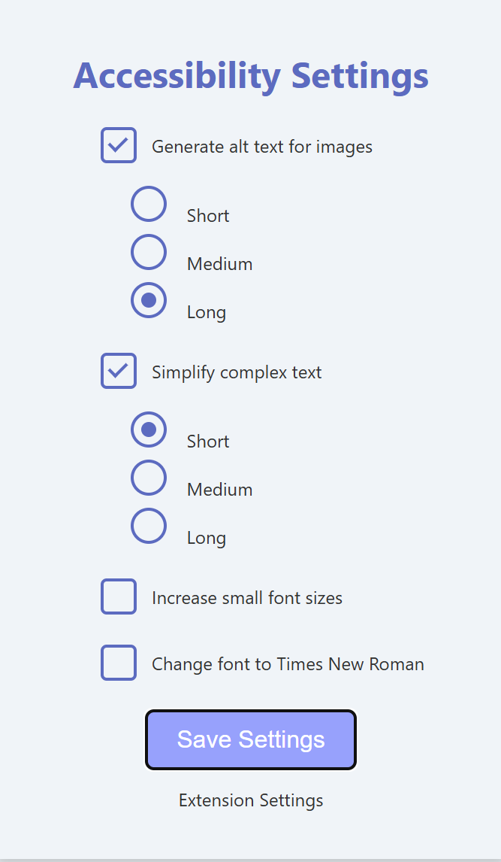The height and width of the screenshot is (862, 501).
Task: Click the "Medium" label text under alt text options
Action: [x=220, y=264]
